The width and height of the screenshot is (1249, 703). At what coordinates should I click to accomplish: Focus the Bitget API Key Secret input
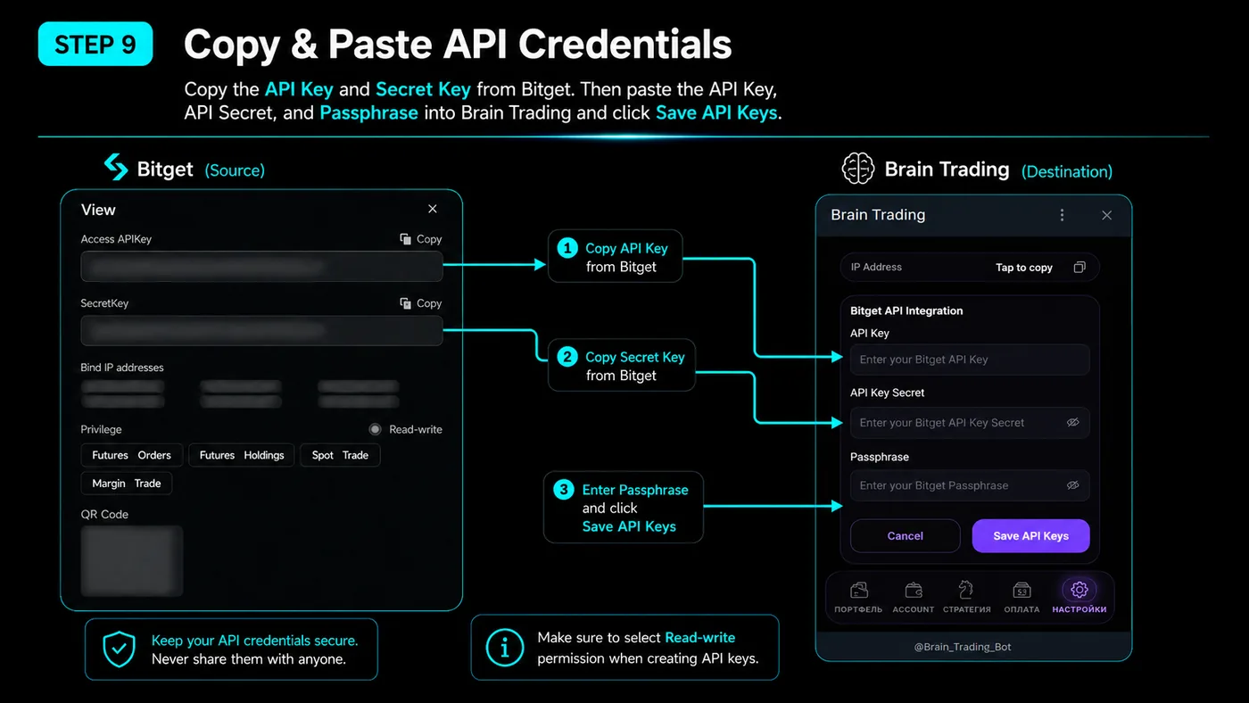(970, 423)
